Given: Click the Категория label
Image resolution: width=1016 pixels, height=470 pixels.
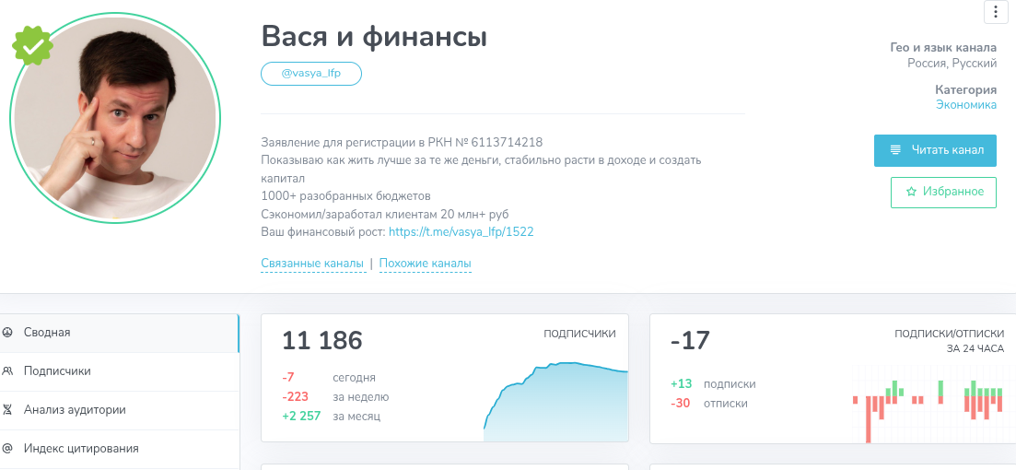Looking at the screenshot, I should click(x=965, y=89).
